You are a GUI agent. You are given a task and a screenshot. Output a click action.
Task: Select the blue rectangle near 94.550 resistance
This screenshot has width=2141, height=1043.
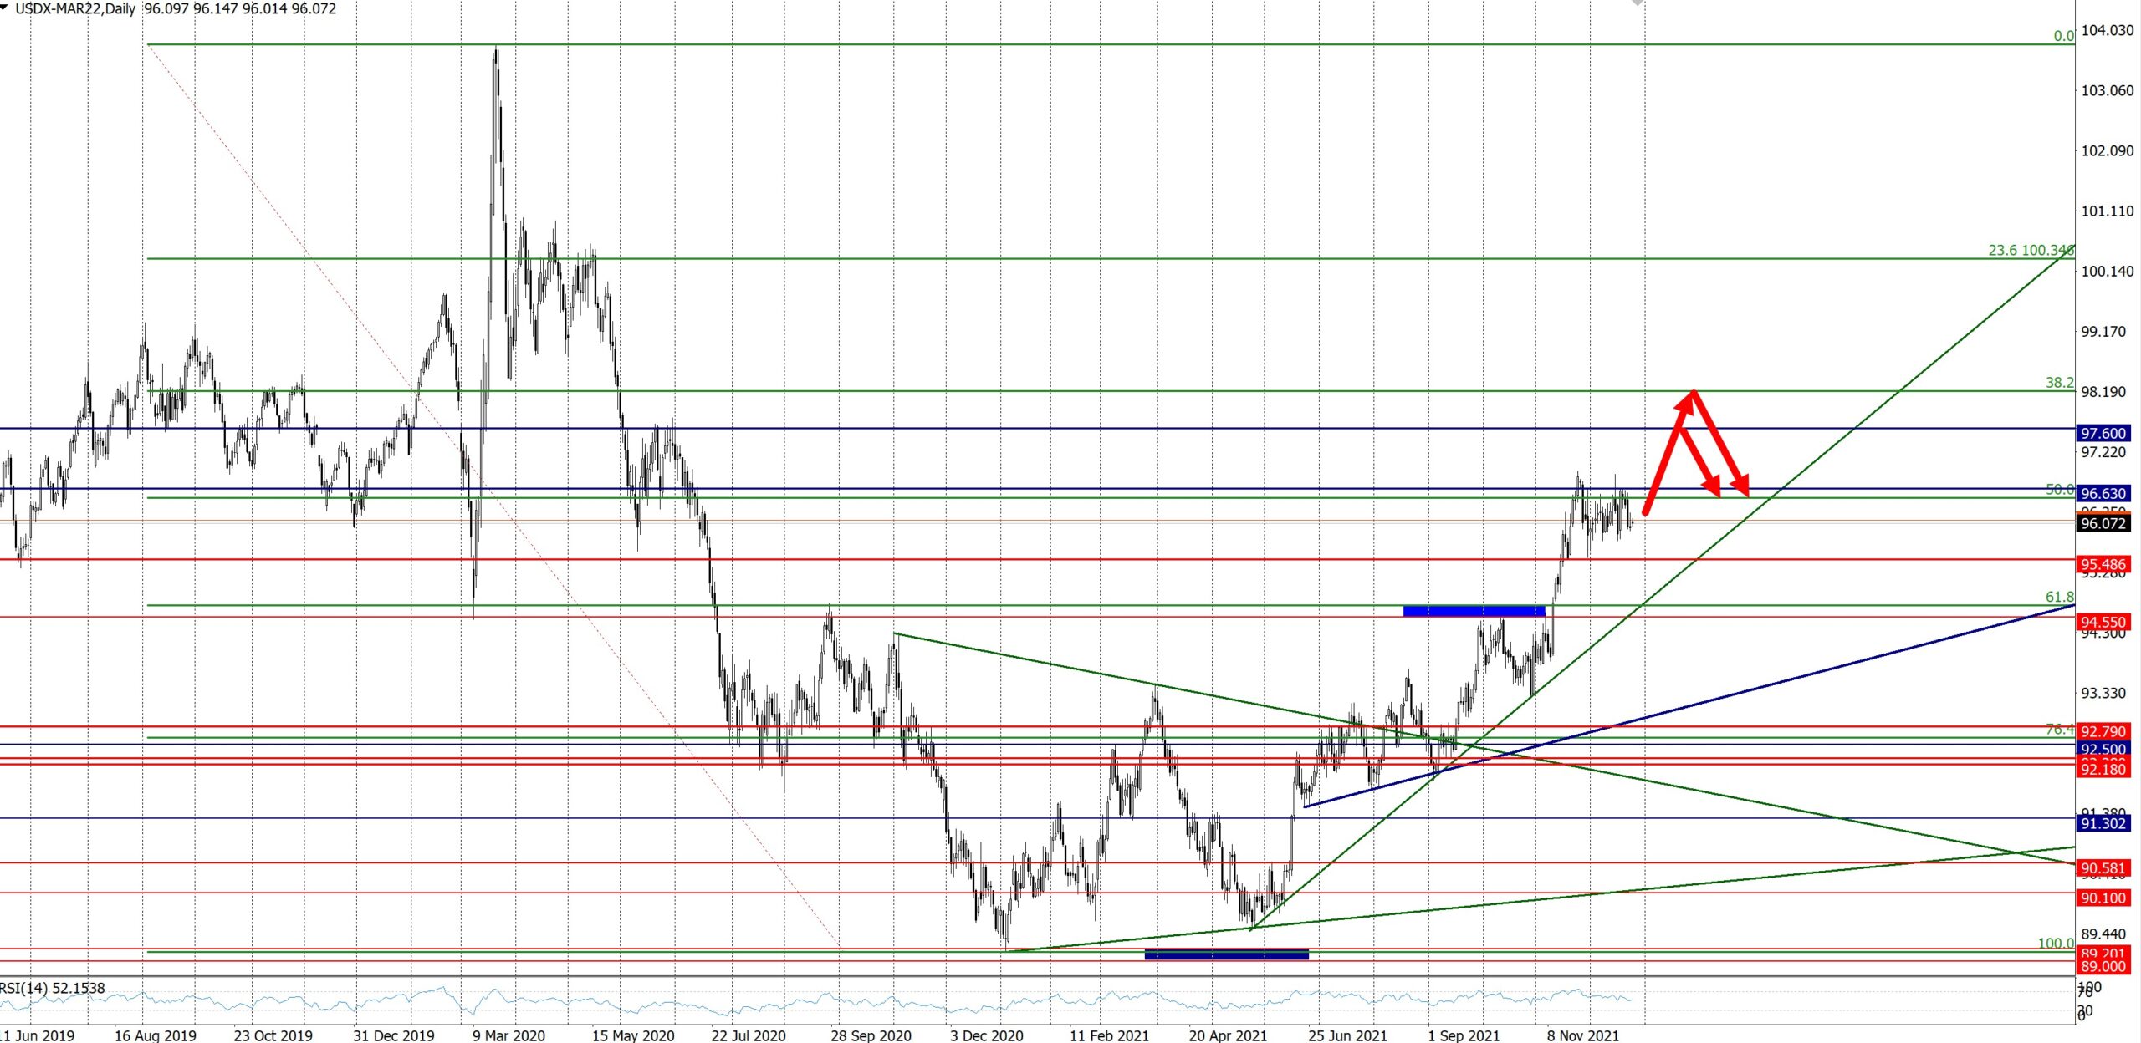(x=1474, y=611)
